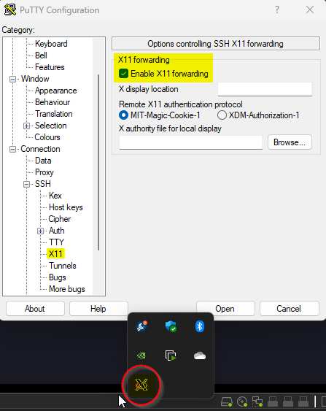Click the Browse... button
Viewport: 326px width, 411px height.
click(290, 142)
